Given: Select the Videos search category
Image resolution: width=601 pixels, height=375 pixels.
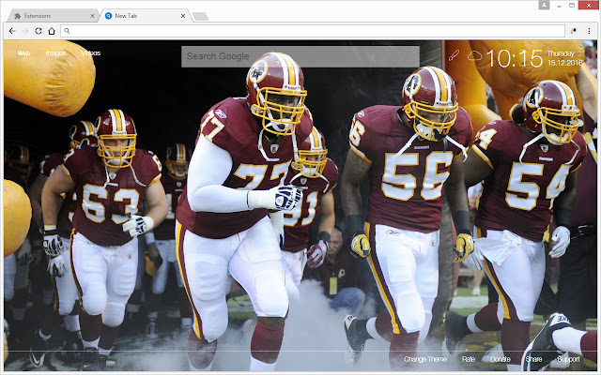Looking at the screenshot, I should [x=91, y=52].
